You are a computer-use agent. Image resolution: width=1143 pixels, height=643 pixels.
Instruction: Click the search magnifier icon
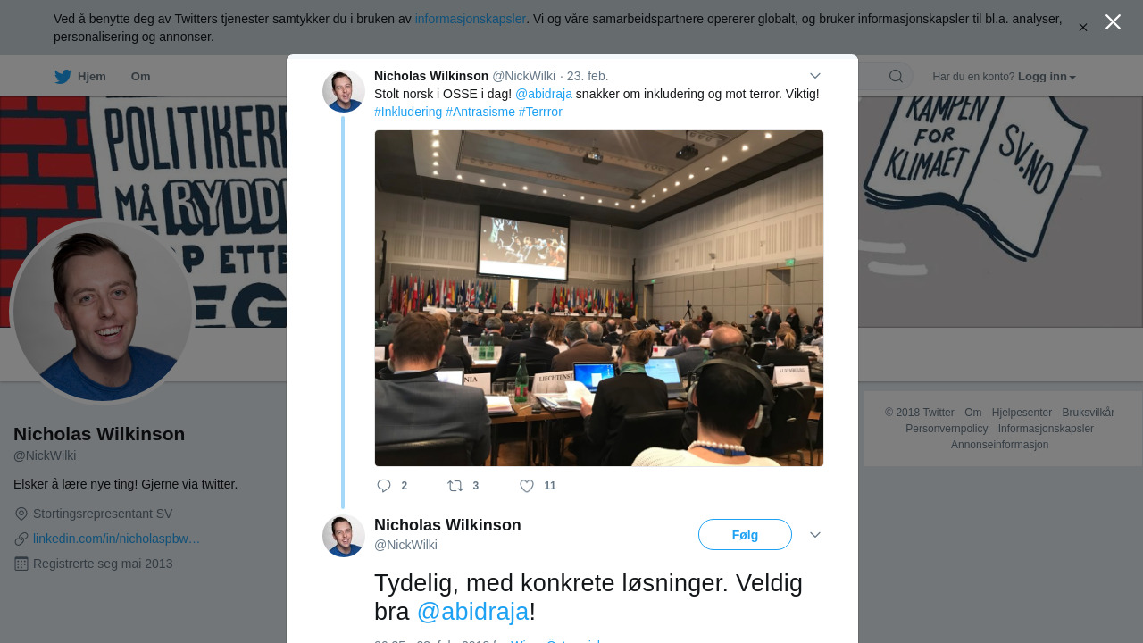(896, 77)
